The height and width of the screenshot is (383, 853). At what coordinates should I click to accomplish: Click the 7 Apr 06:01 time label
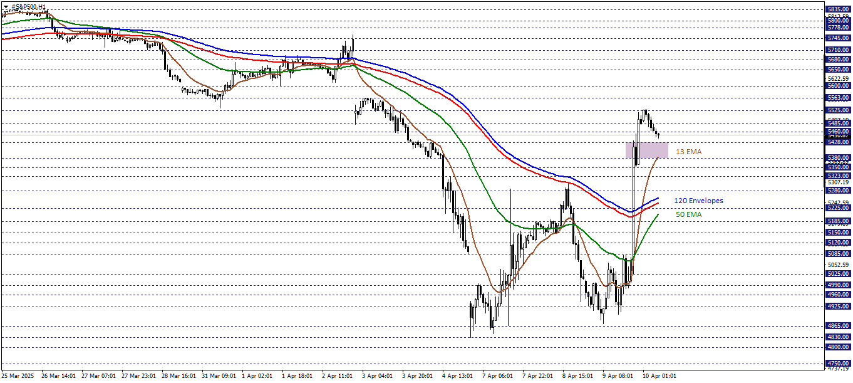(499, 376)
